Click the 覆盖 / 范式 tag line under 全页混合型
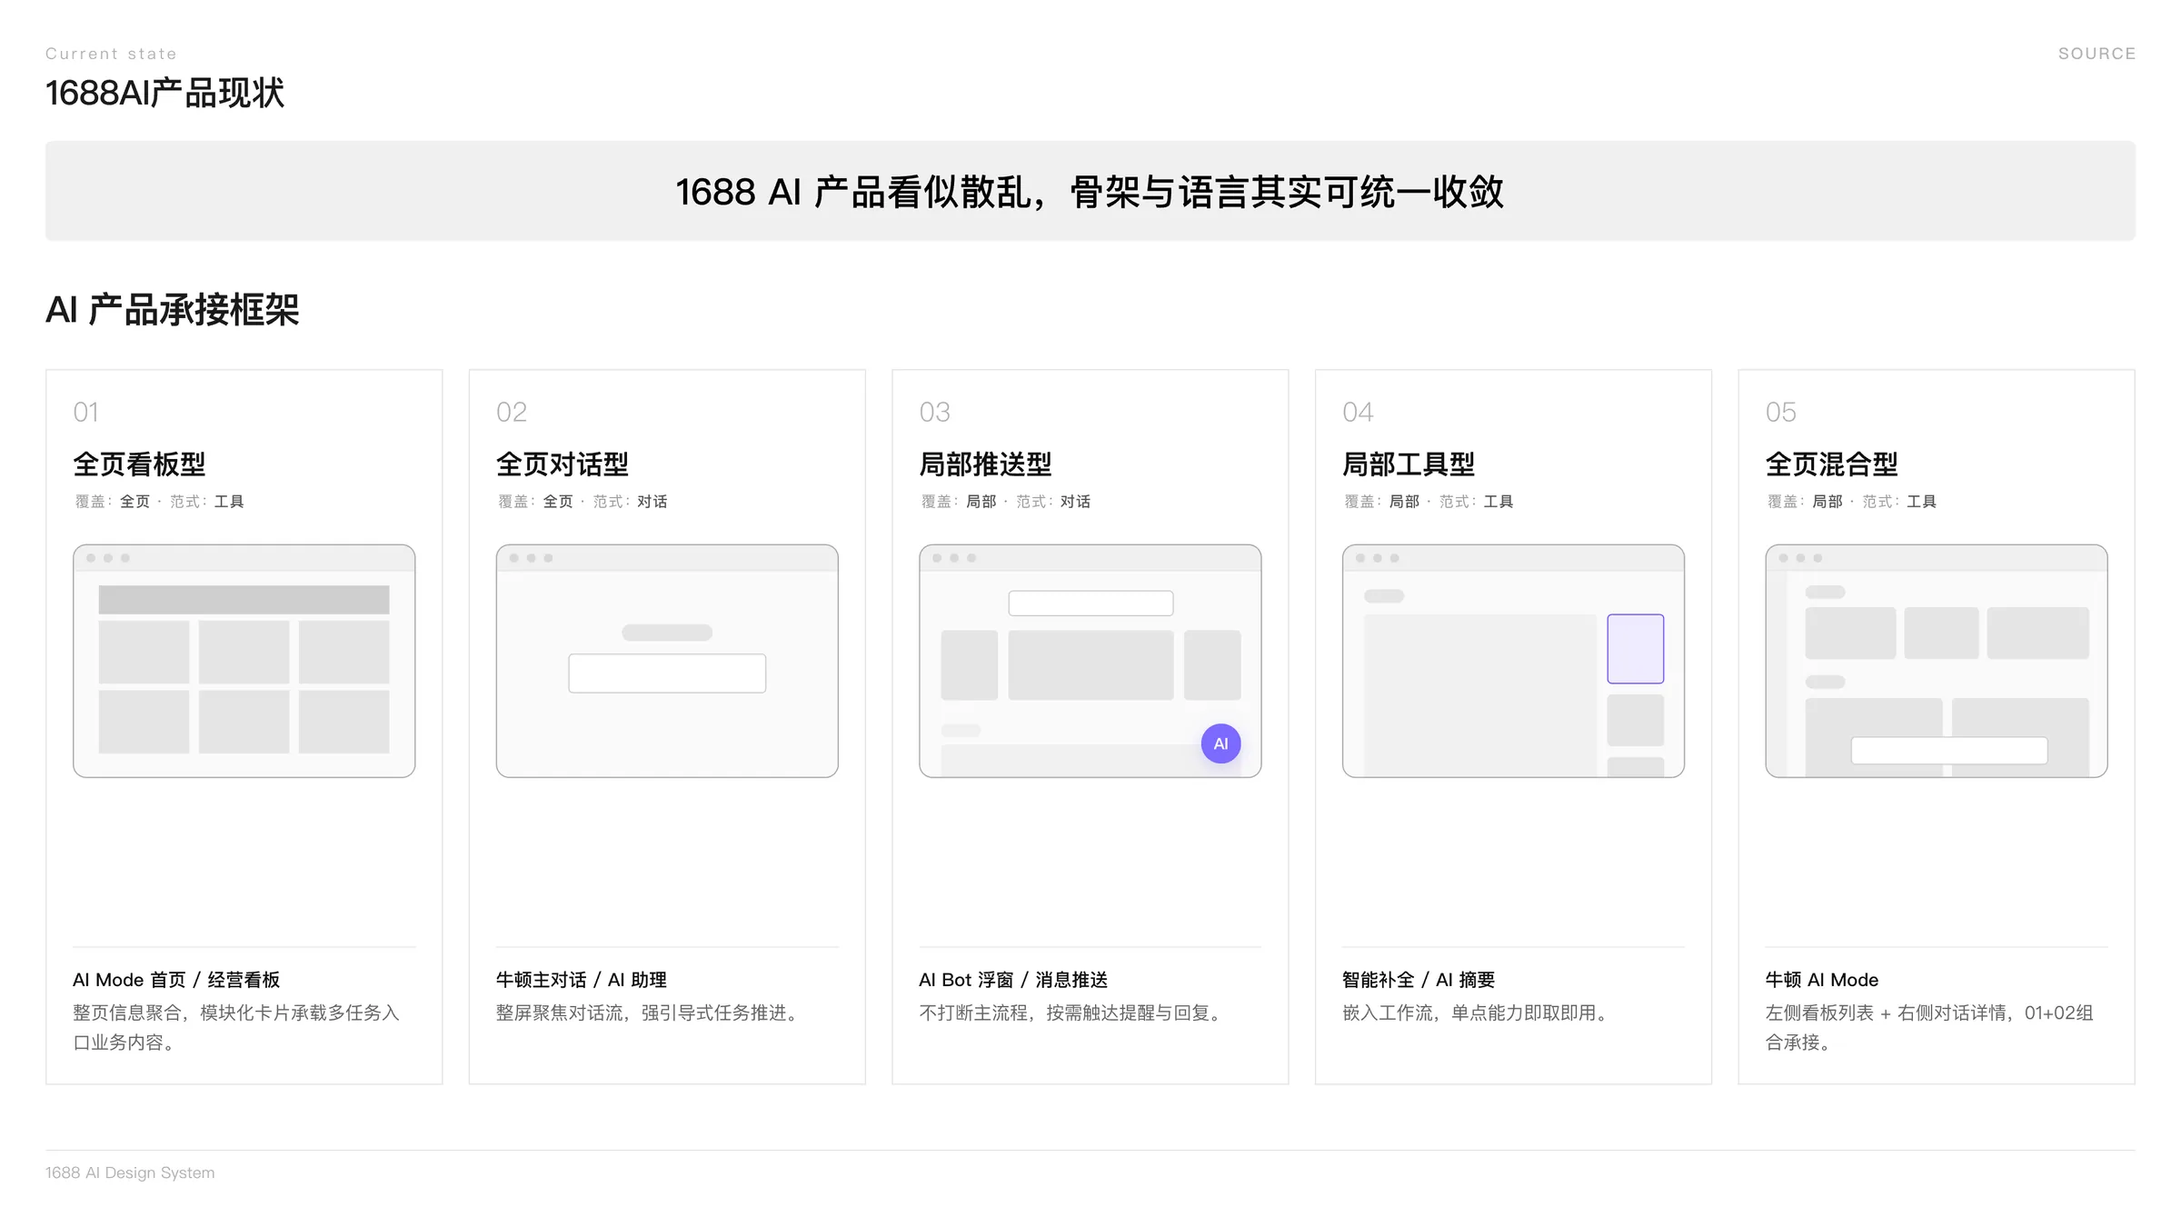This screenshot has width=2181, height=1227. click(x=1851, y=502)
